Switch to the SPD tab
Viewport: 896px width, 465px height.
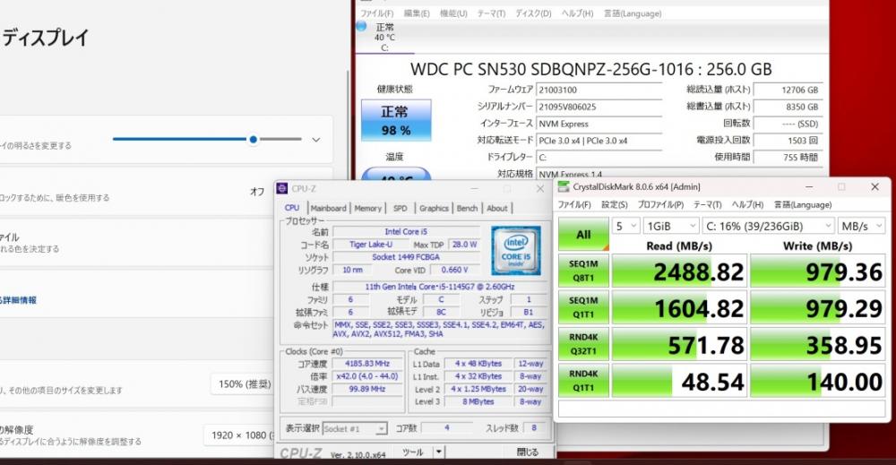click(x=400, y=209)
